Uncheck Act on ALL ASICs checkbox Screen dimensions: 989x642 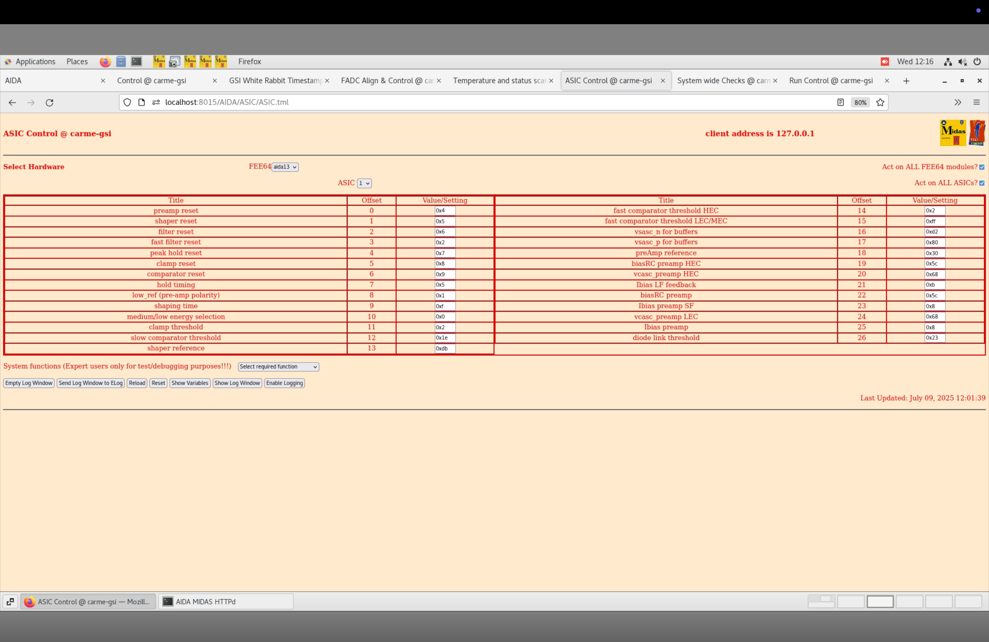981,183
